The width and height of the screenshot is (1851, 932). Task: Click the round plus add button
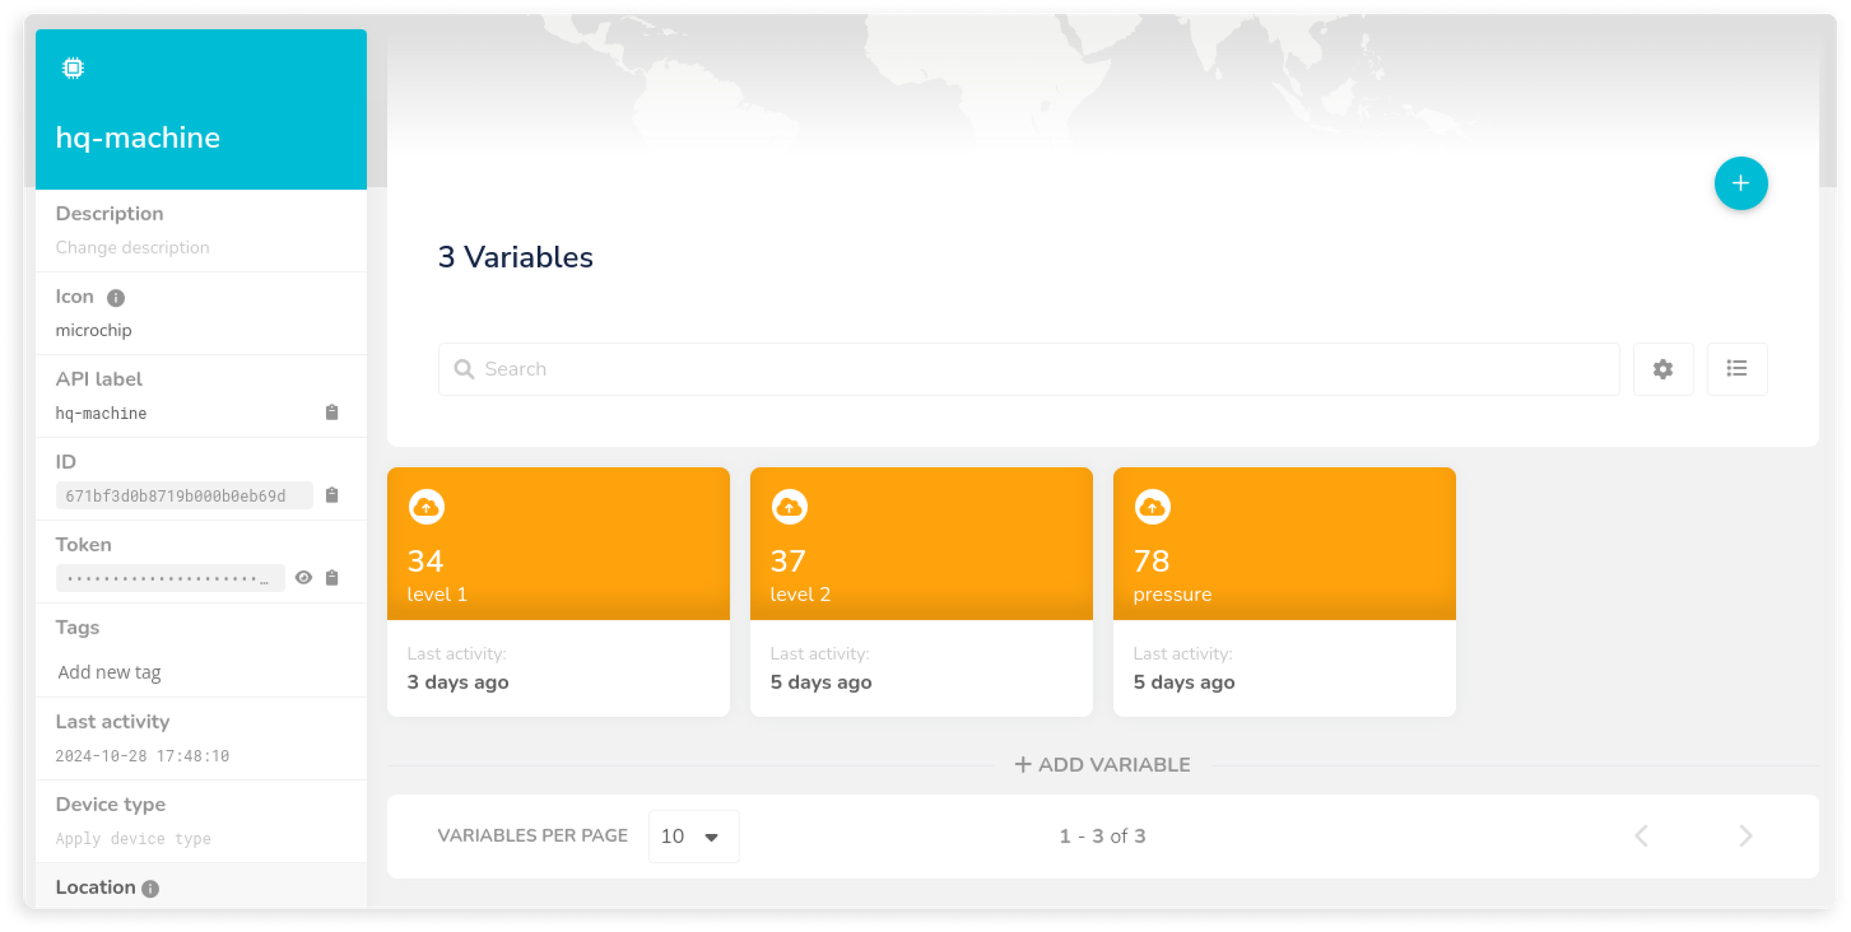(1740, 183)
